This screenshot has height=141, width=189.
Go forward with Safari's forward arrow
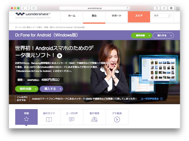pyautogui.click(x=27, y=8)
